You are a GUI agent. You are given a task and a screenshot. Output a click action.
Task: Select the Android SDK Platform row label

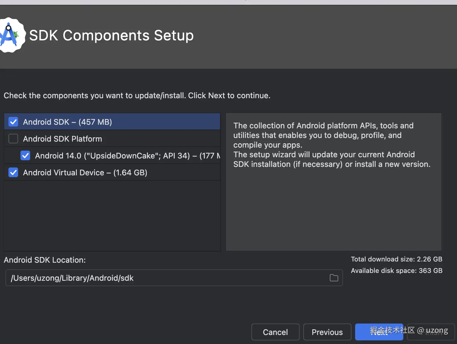coord(62,139)
